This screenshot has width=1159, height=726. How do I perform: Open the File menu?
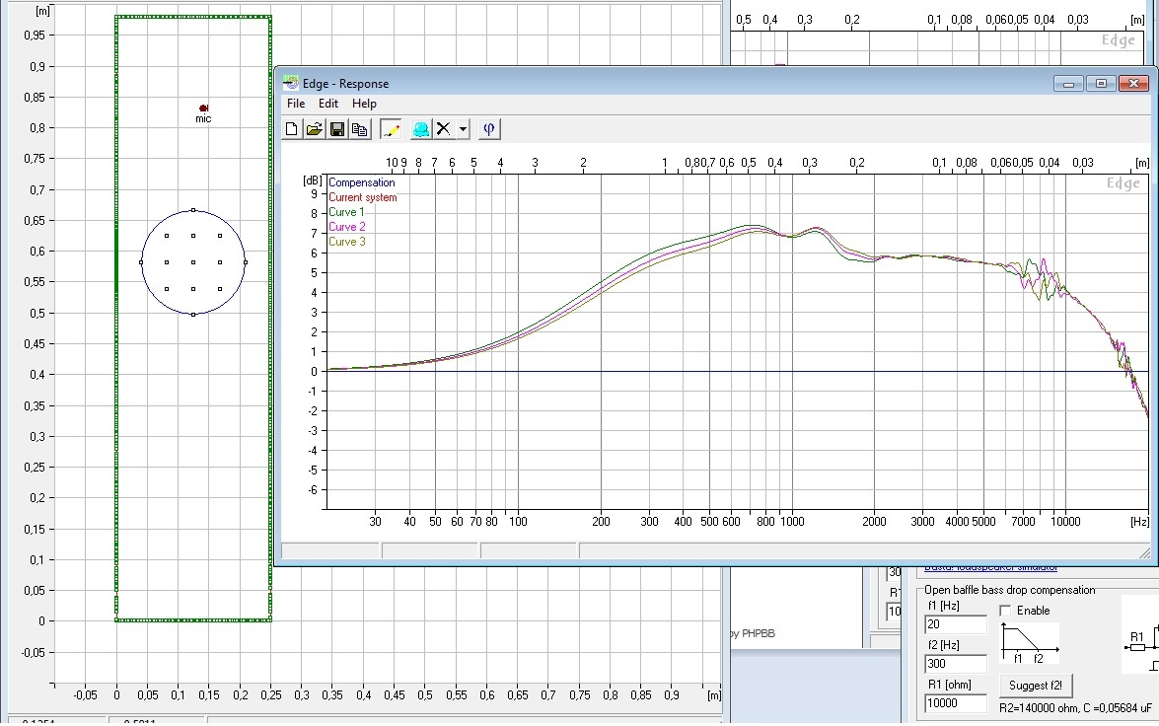pyautogui.click(x=296, y=104)
